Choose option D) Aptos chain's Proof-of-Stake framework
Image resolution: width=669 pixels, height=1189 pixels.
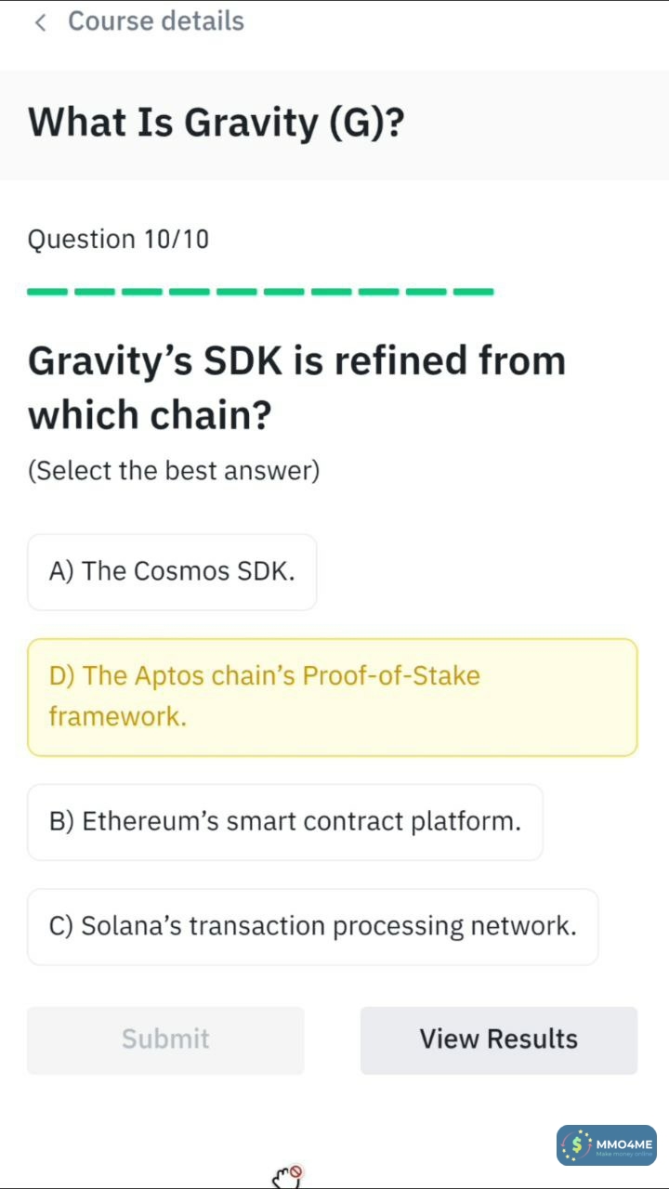(x=332, y=697)
